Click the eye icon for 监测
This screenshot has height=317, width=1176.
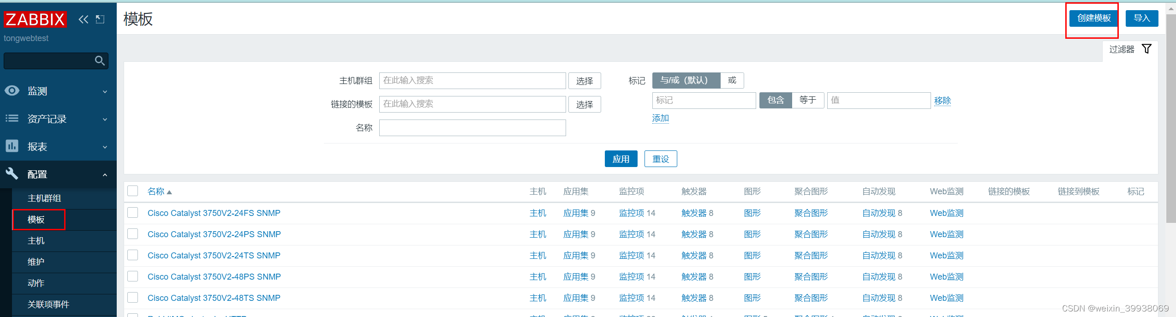tap(12, 90)
